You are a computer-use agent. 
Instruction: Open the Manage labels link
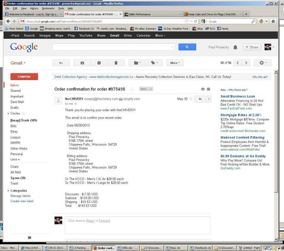(20, 196)
